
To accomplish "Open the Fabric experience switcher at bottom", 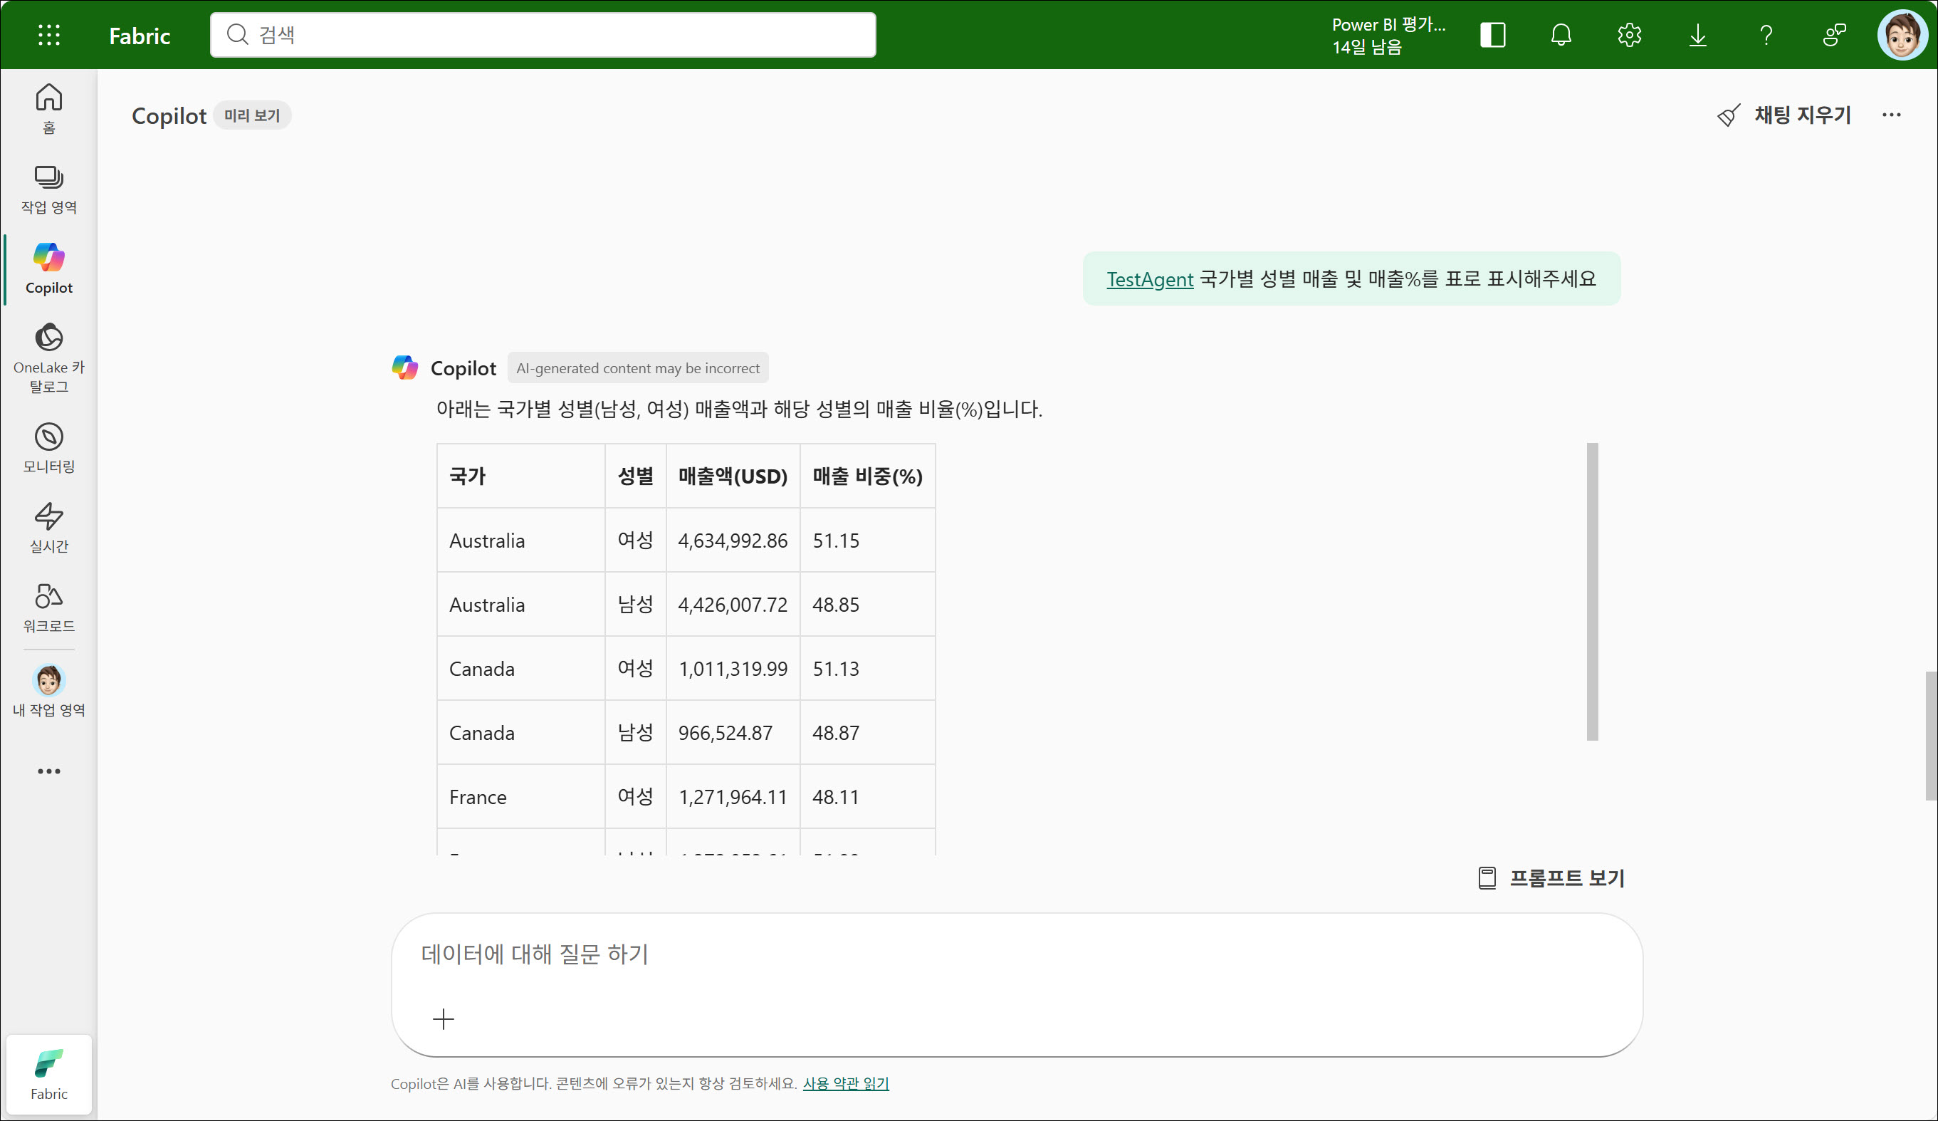I will tap(48, 1074).
